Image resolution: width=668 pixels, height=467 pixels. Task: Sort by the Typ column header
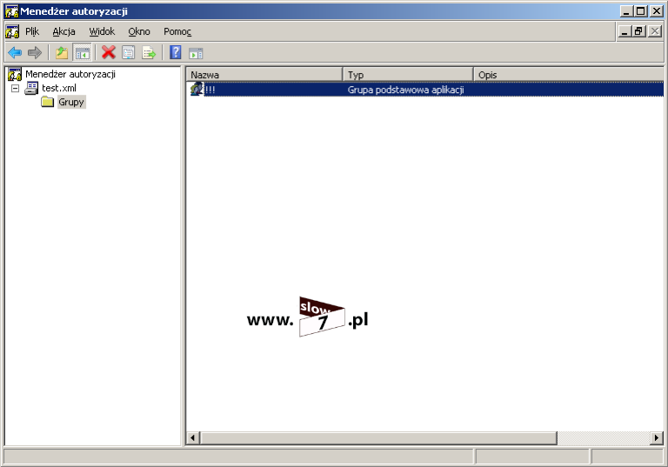[408, 75]
